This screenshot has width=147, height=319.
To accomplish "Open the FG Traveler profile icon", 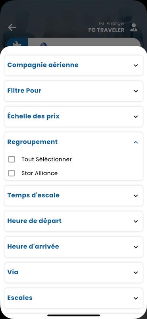I will (133, 28).
